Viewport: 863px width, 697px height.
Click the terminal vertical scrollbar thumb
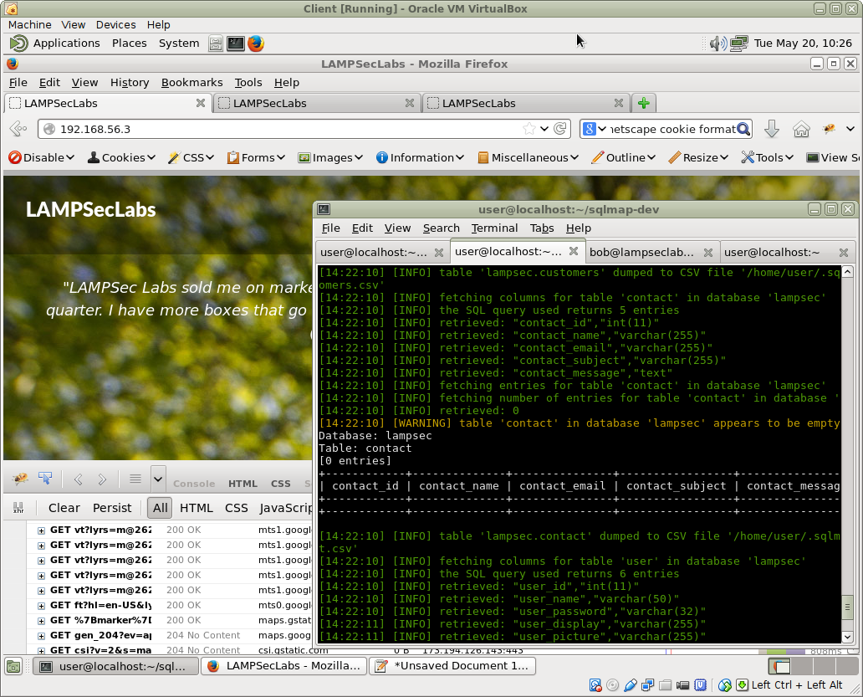coord(848,607)
